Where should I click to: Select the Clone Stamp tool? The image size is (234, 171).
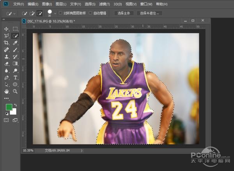6,57
